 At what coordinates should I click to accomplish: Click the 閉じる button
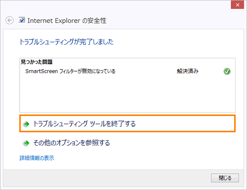point(225,178)
